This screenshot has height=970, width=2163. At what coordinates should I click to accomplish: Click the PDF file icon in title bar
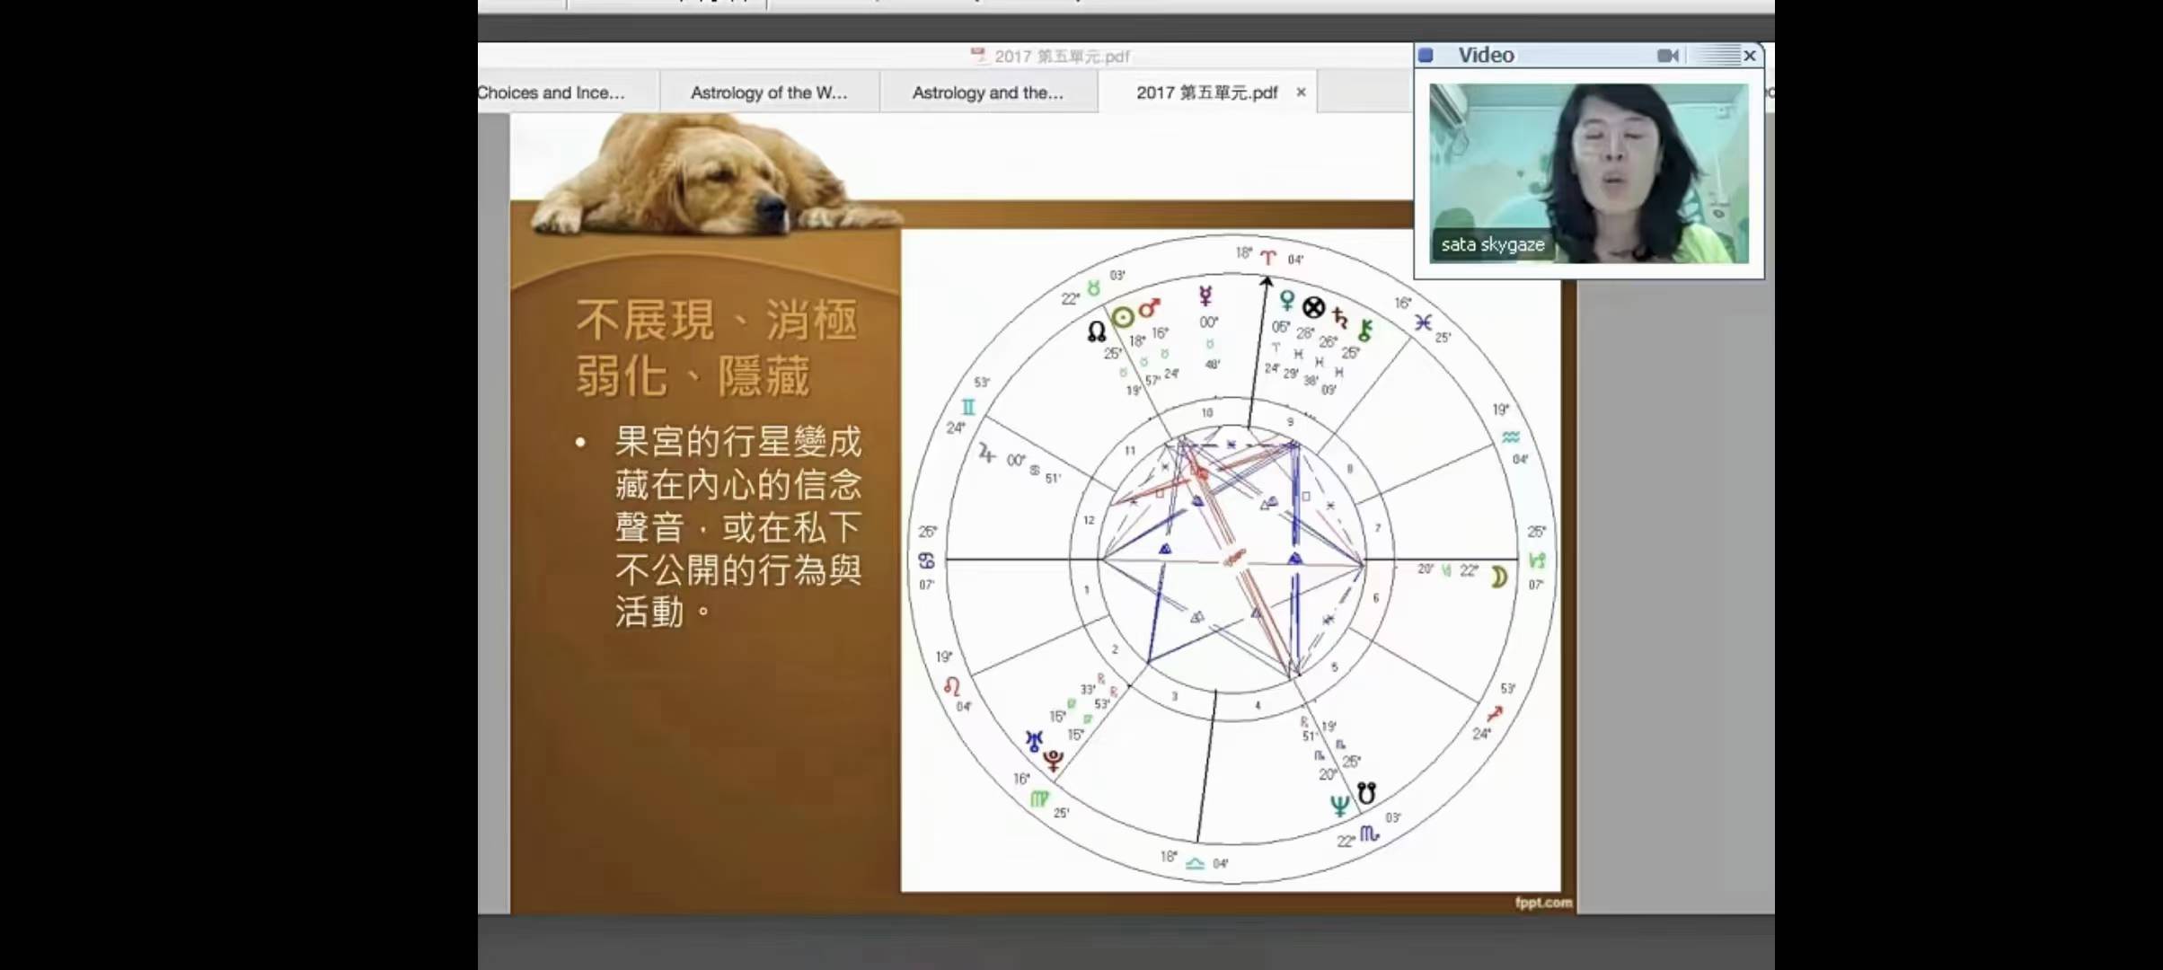point(978,56)
